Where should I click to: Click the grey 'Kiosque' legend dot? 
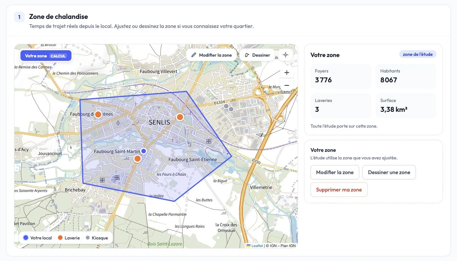[88, 238]
